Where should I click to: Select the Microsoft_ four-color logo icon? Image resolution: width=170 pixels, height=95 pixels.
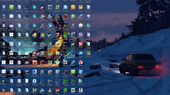[88, 53]
